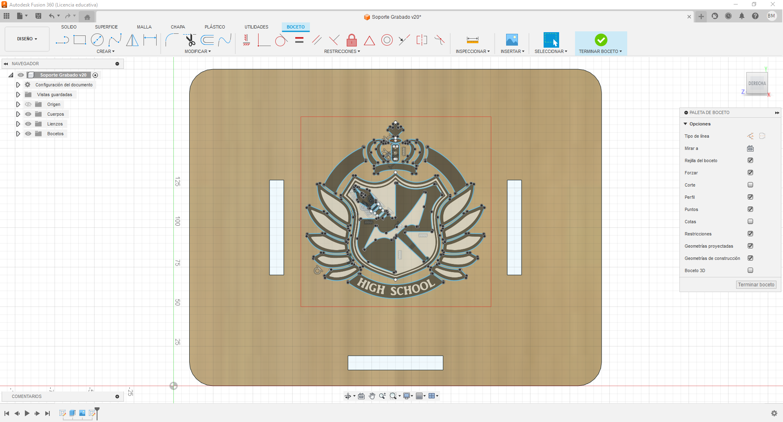
Task: Open the RESTRICCIONES dropdown menu
Action: pos(342,51)
